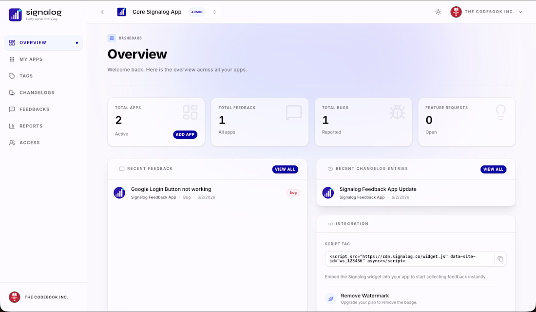Click the 'Total Bugs' card label

point(335,108)
